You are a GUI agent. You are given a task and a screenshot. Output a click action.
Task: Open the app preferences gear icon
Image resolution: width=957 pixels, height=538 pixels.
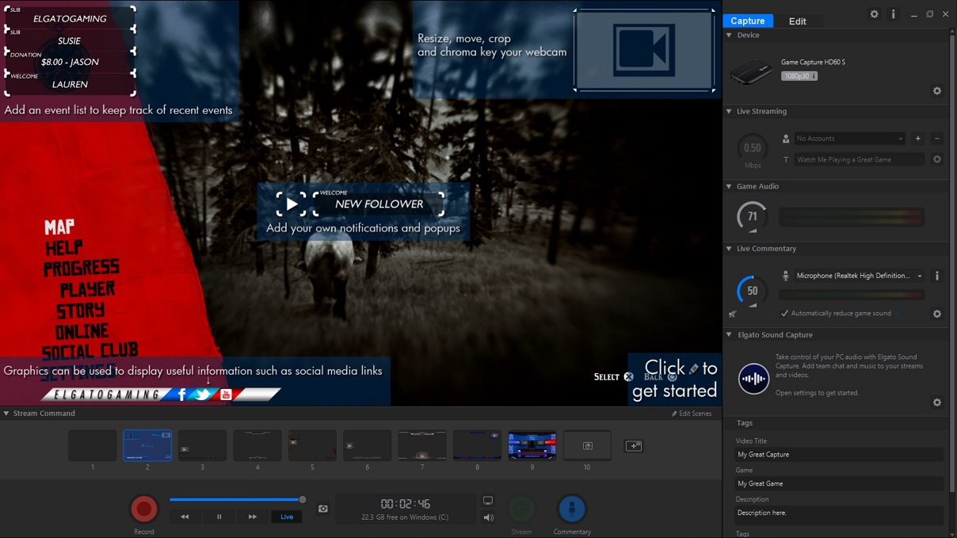pyautogui.click(x=875, y=14)
